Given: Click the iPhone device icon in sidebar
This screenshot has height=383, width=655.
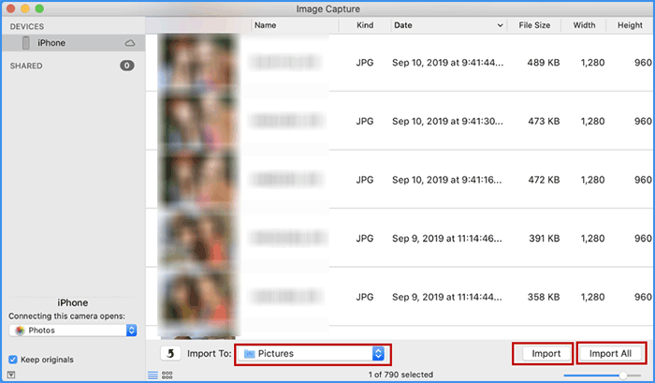Looking at the screenshot, I should click(x=26, y=43).
